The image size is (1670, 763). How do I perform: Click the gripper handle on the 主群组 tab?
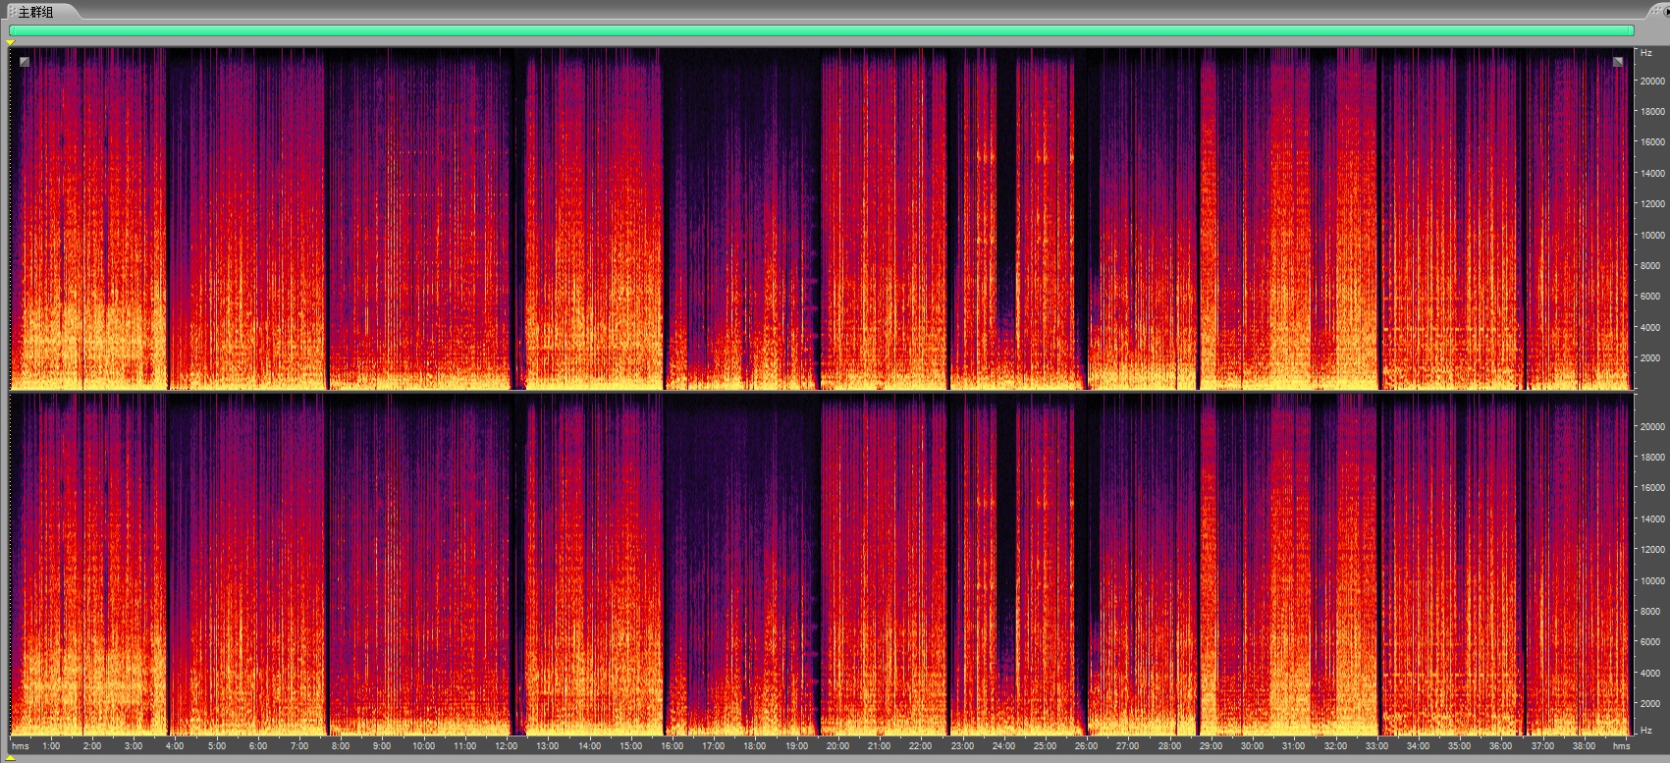(x=12, y=12)
